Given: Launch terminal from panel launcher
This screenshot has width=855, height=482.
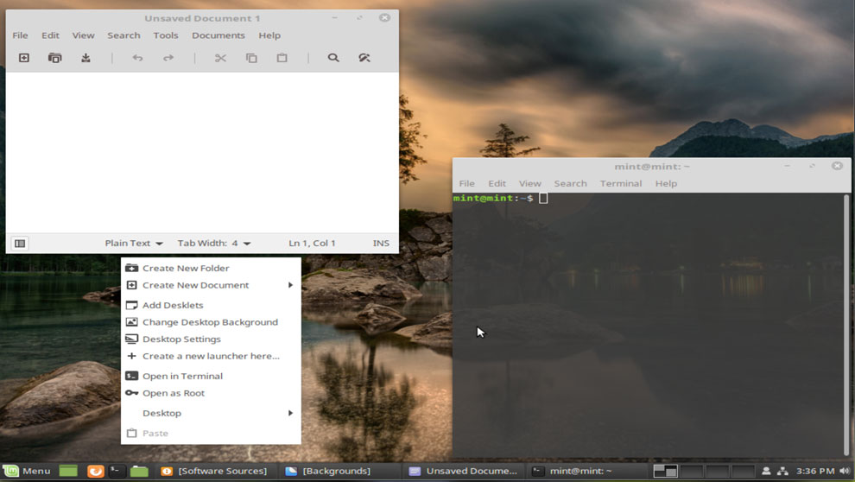Looking at the screenshot, I should click(x=117, y=471).
